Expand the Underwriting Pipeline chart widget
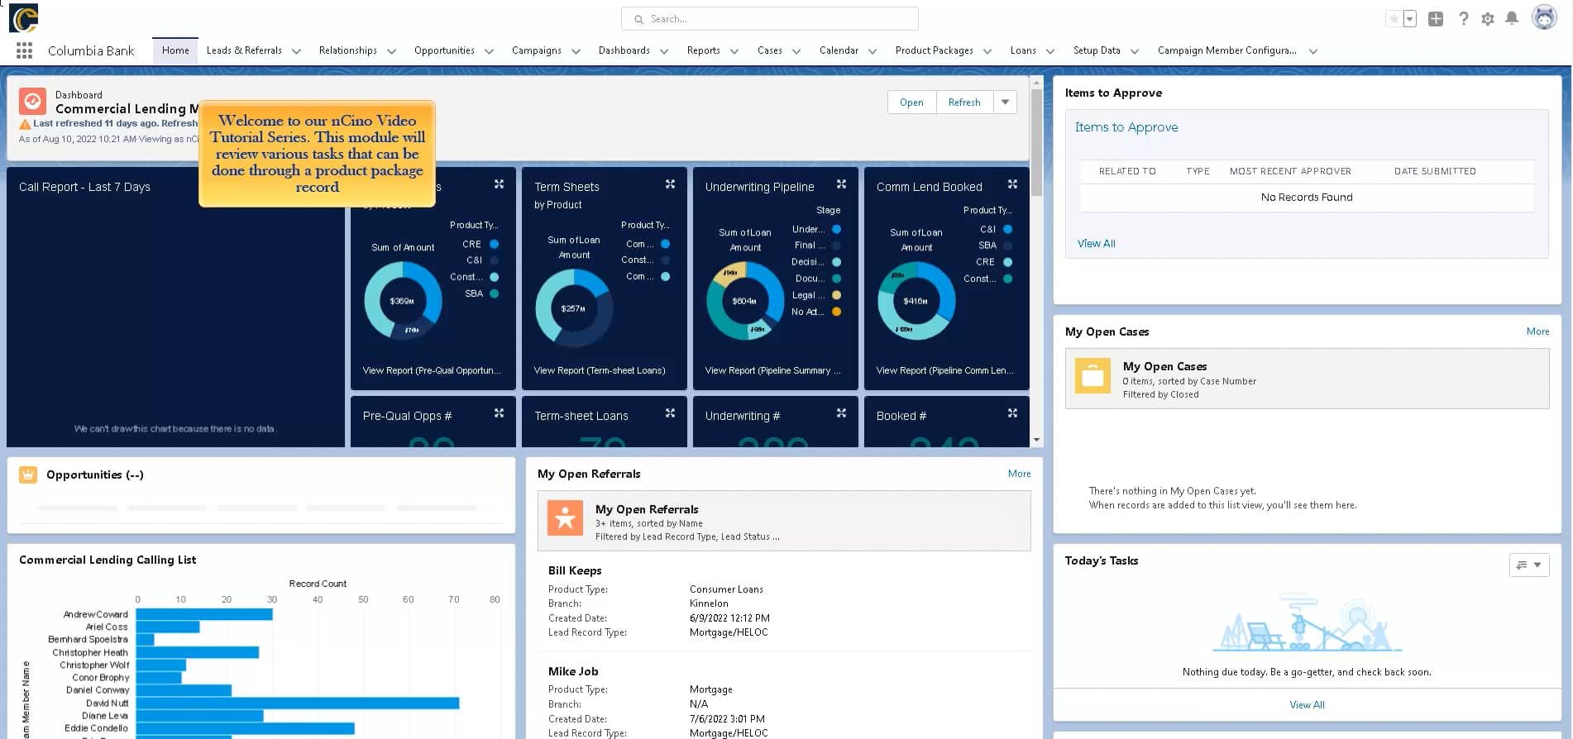Image resolution: width=1573 pixels, height=739 pixels. click(x=841, y=184)
